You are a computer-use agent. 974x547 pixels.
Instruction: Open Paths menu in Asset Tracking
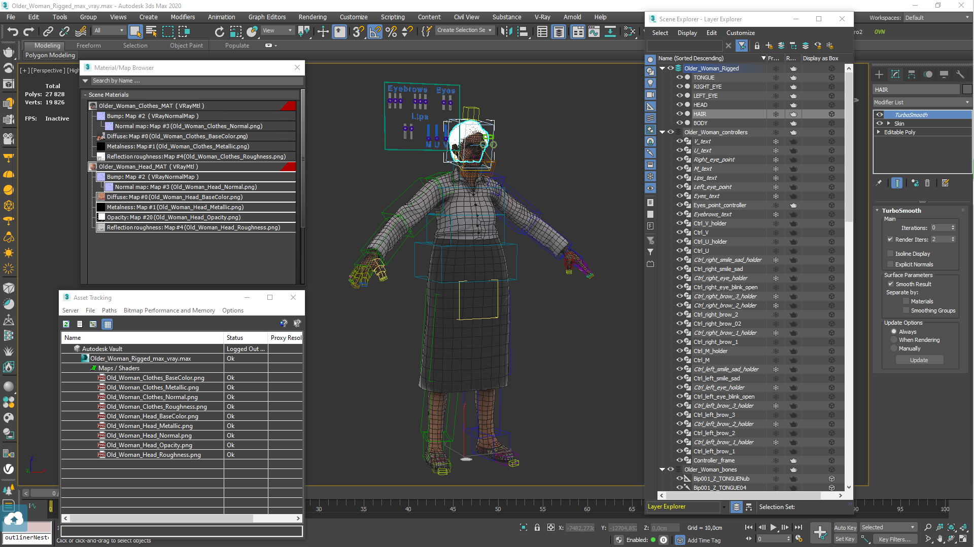[109, 310]
